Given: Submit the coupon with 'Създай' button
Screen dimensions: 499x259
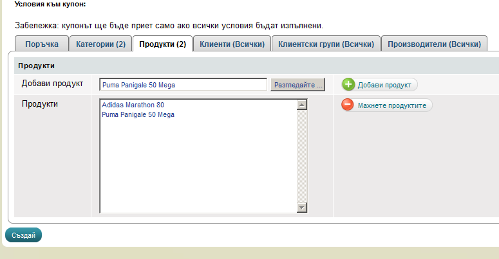Looking at the screenshot, I should coord(23,235).
